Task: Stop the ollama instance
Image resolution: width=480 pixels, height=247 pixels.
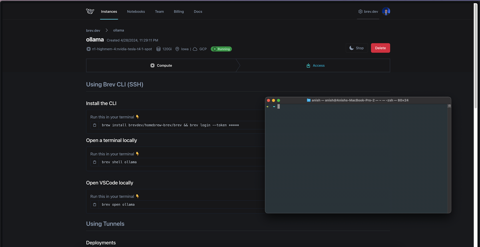Action: point(356,48)
